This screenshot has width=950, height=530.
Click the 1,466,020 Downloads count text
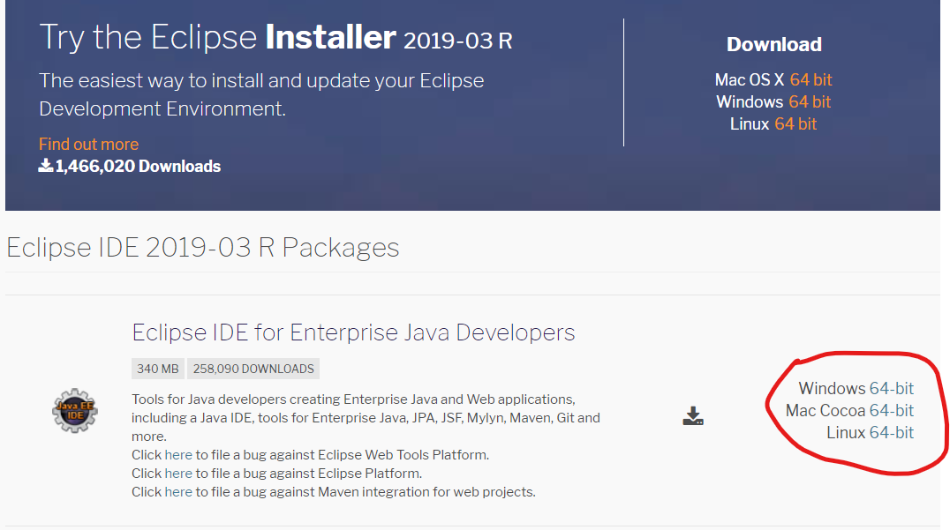pos(138,167)
